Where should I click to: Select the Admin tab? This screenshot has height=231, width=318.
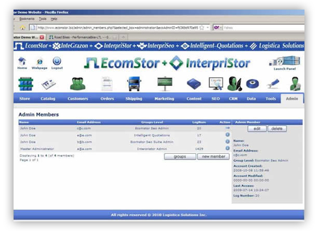point(292,99)
